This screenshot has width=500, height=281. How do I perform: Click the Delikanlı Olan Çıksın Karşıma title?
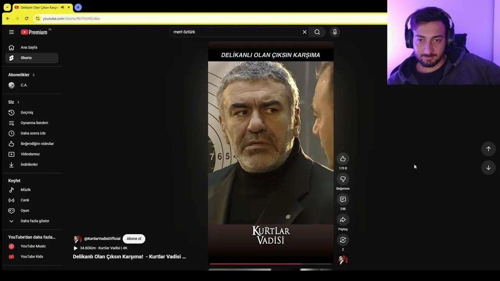tap(129, 257)
